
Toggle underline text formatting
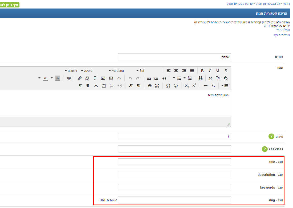218,71
